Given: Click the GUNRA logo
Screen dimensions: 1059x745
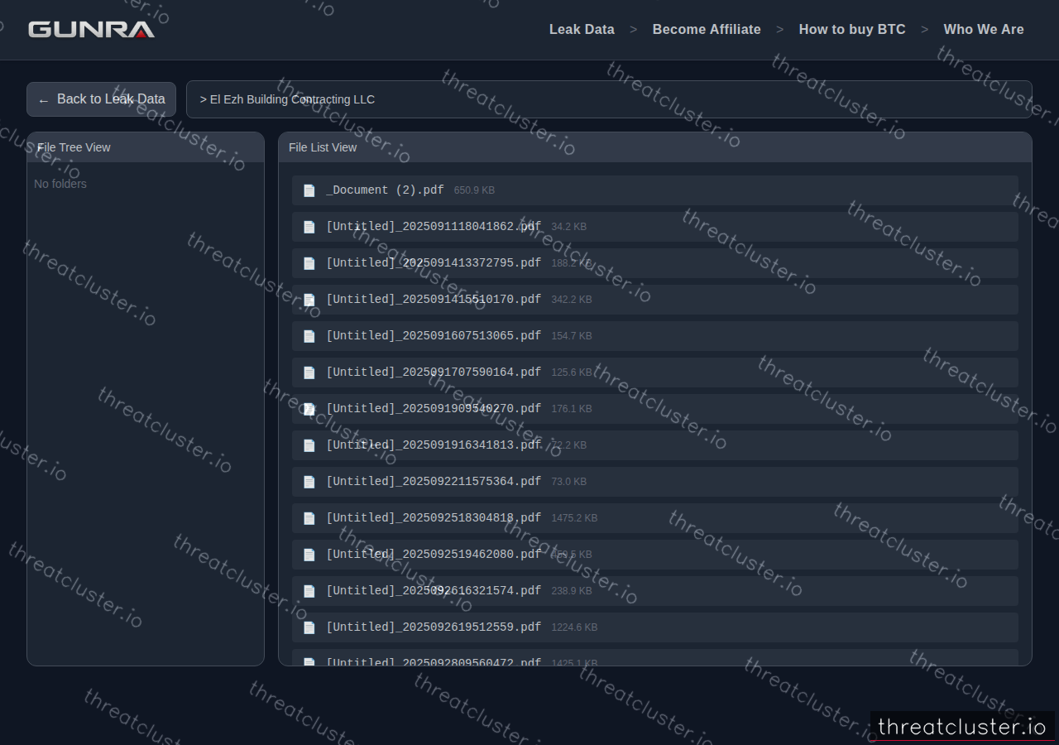Looking at the screenshot, I should click(x=92, y=30).
